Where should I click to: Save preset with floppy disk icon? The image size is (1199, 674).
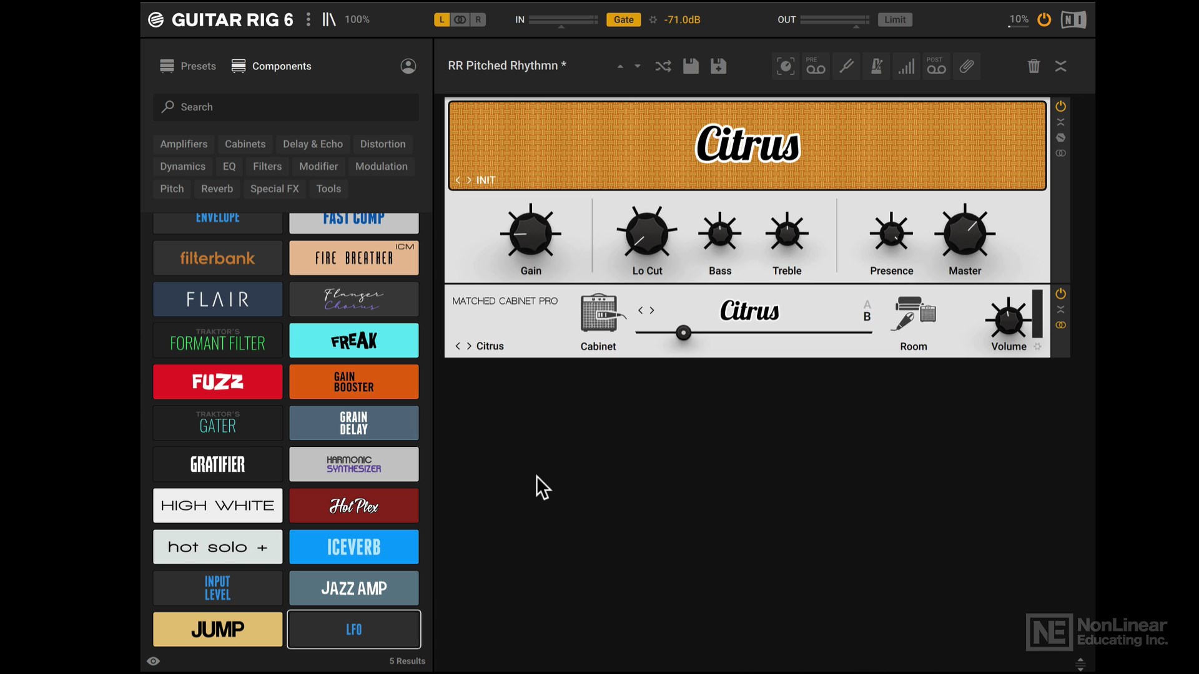click(691, 66)
